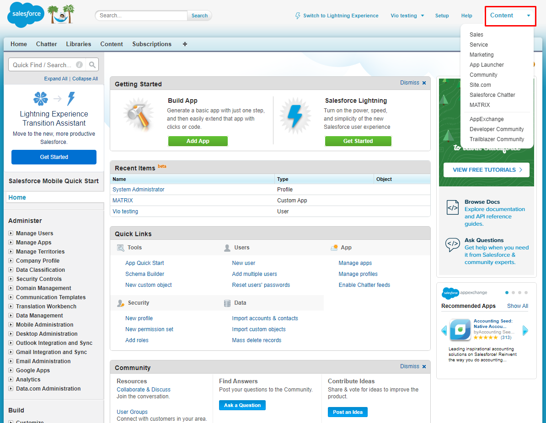Image resolution: width=546 pixels, height=423 pixels.
Task: Select Salesforce Chatter from the app menu
Action: click(492, 95)
